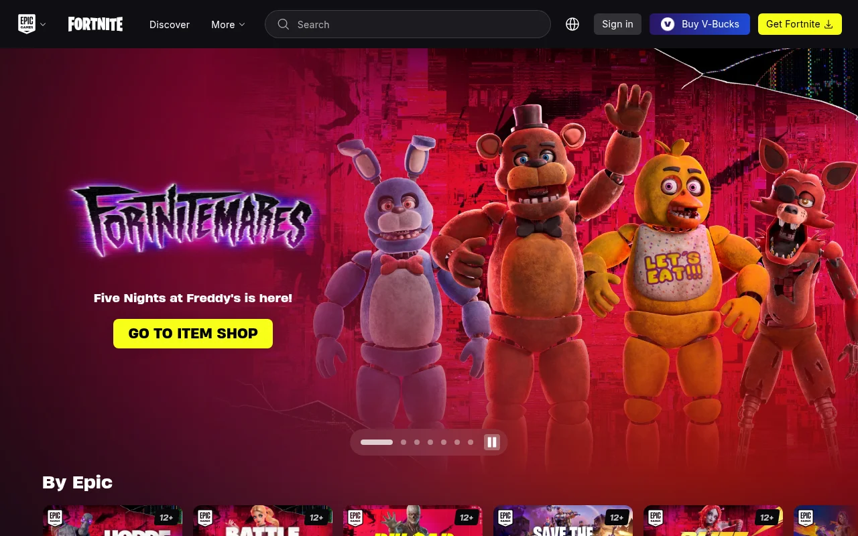Click 'Five Nights at Freddy's is here!' text

[x=193, y=298]
